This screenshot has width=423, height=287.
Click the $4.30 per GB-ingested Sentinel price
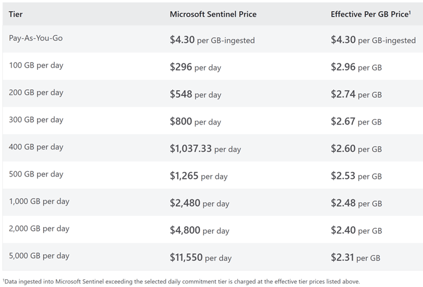click(x=212, y=40)
